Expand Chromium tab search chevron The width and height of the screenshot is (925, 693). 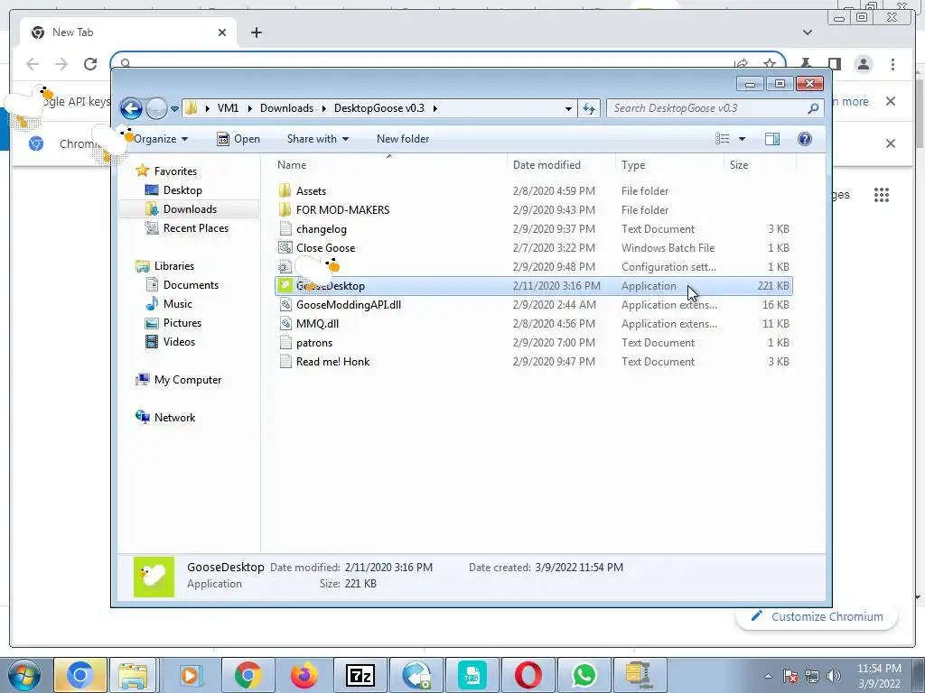(807, 32)
